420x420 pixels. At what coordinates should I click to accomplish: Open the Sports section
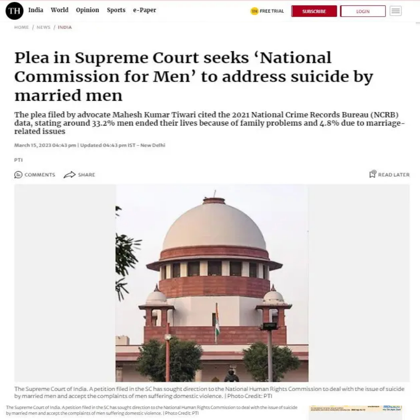pos(116,10)
